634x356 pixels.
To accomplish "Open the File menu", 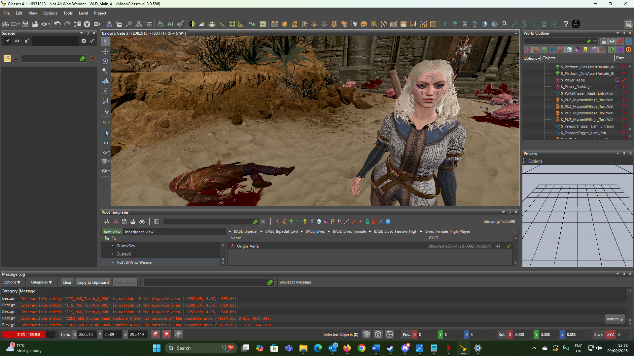I will [7, 13].
